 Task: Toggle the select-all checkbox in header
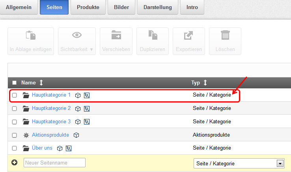tap(15, 83)
